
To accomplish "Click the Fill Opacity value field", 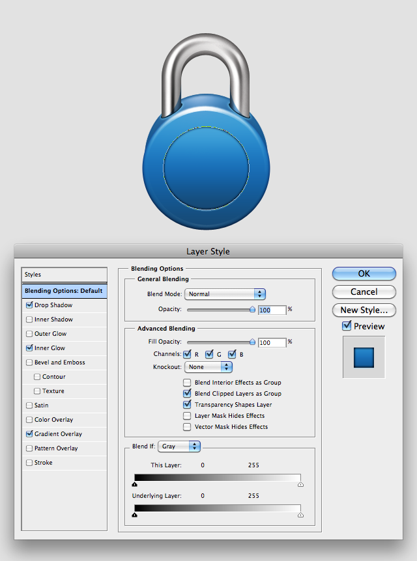I will click(272, 343).
